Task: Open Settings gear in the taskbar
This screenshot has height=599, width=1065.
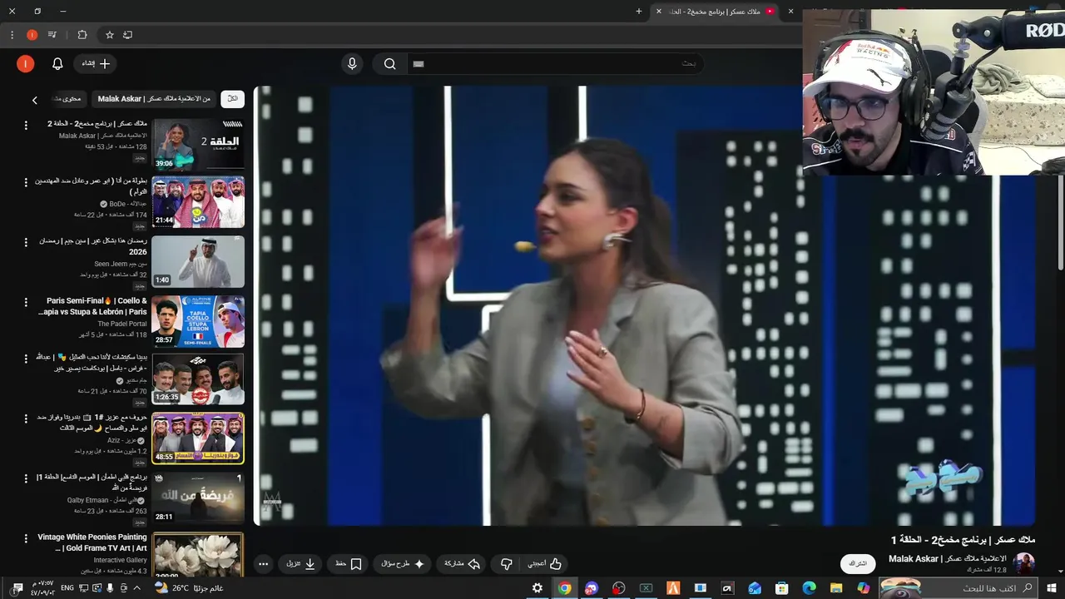Action: pos(537,588)
